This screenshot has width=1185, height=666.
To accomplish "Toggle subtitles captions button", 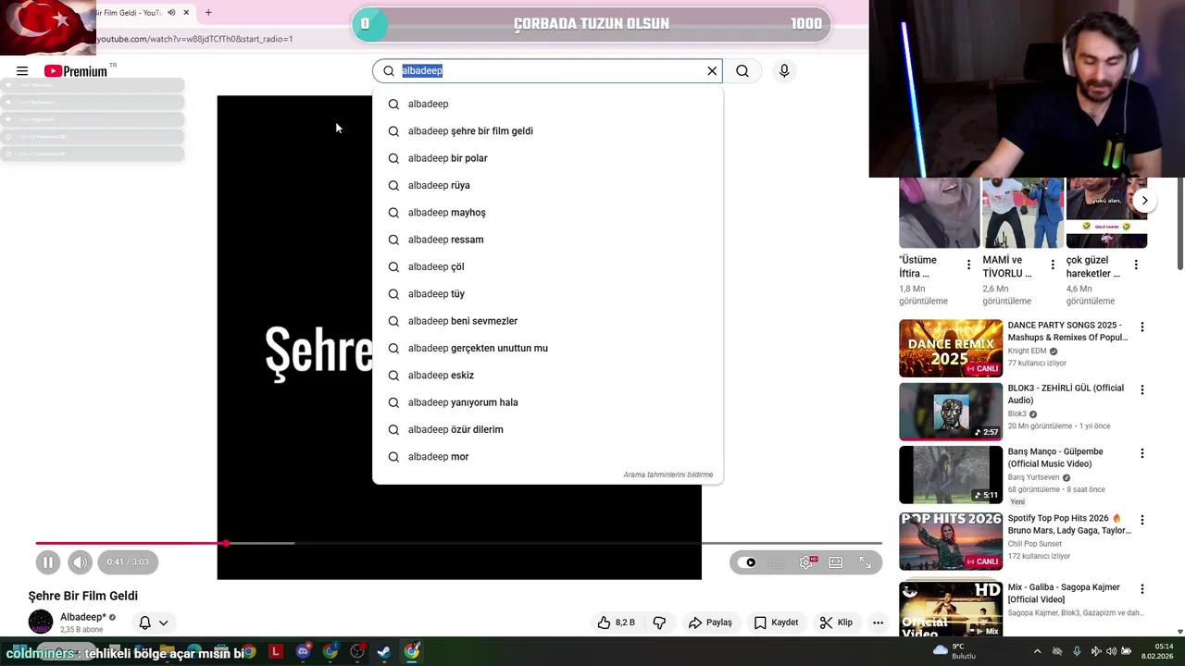I will pos(778,562).
